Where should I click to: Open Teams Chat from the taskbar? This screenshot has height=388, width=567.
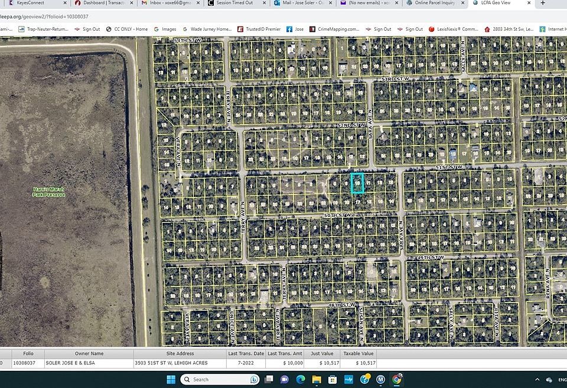click(285, 379)
